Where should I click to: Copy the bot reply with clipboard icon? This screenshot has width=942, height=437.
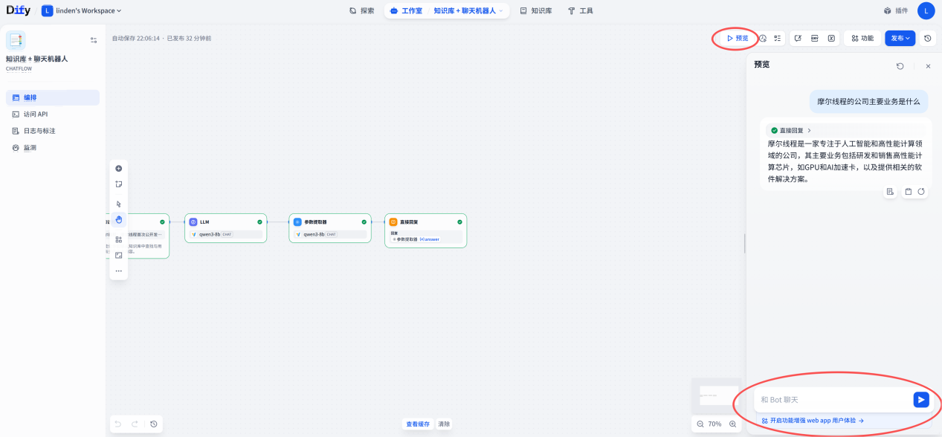tap(909, 192)
